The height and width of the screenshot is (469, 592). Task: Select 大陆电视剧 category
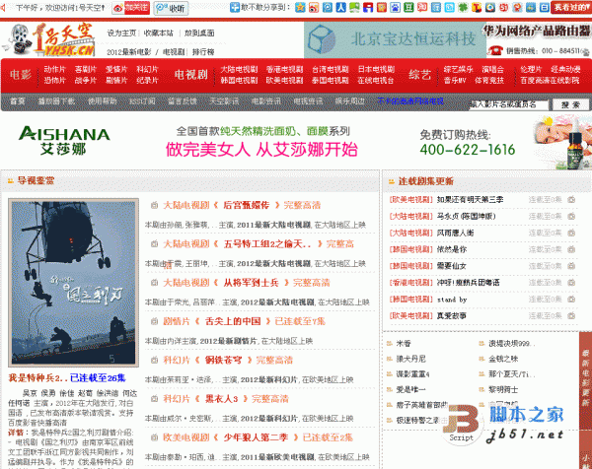[x=239, y=69]
